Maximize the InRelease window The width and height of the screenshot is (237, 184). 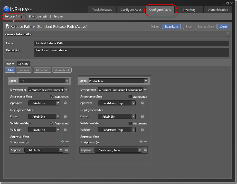(228, 3)
